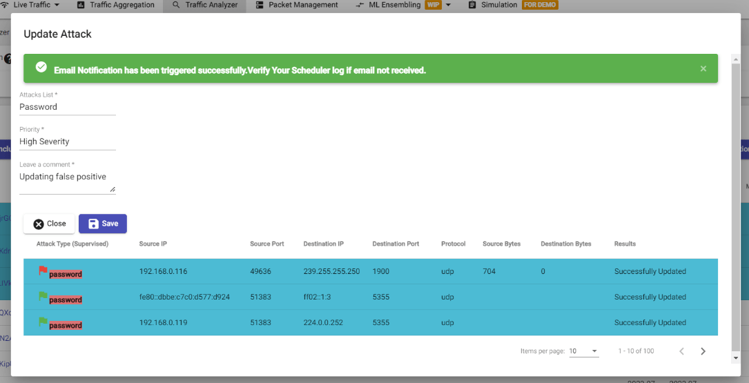Click source port 49636
Viewport: 749px width, 383px height.
(260, 271)
